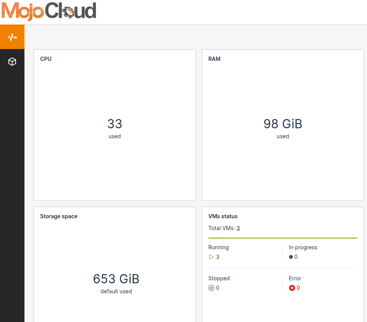Open the monitoring pulse sidebar icon

pyautogui.click(x=12, y=37)
